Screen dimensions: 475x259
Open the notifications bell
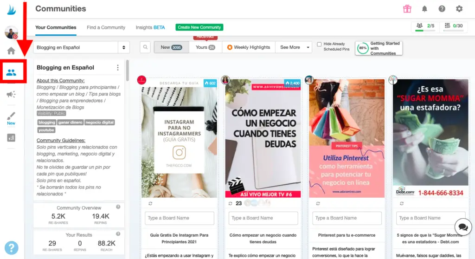425,9
